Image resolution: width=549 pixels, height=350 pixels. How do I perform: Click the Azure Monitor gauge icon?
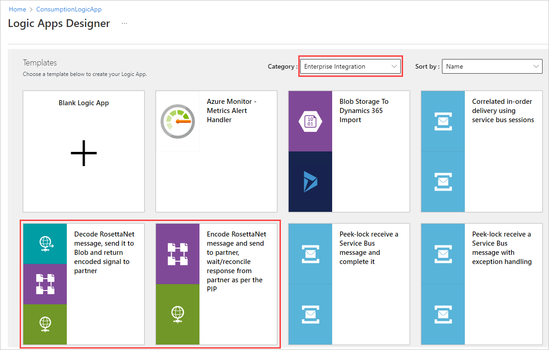click(x=178, y=121)
